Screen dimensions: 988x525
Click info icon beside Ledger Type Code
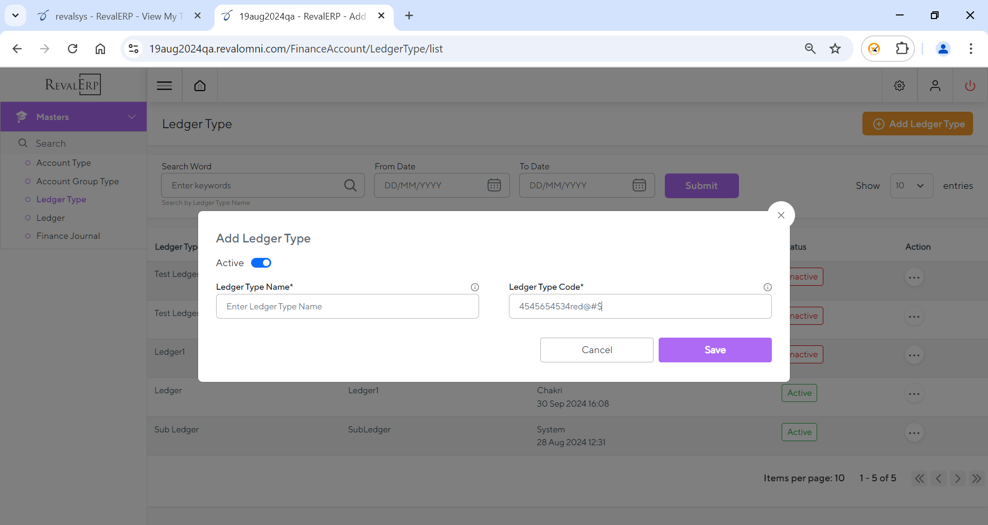coord(767,287)
